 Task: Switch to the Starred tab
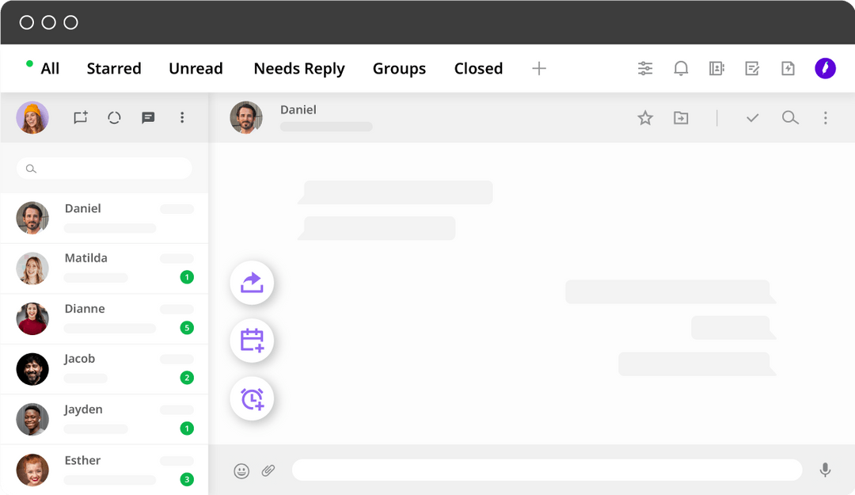pyautogui.click(x=114, y=68)
